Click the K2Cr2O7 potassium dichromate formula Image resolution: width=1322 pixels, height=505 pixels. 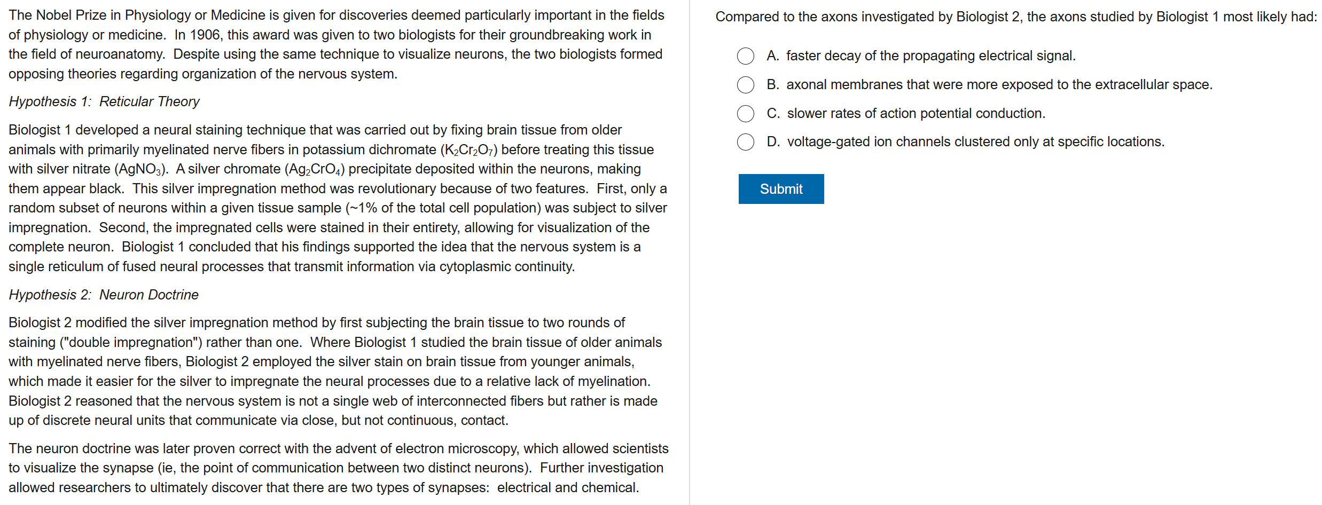click(x=469, y=150)
